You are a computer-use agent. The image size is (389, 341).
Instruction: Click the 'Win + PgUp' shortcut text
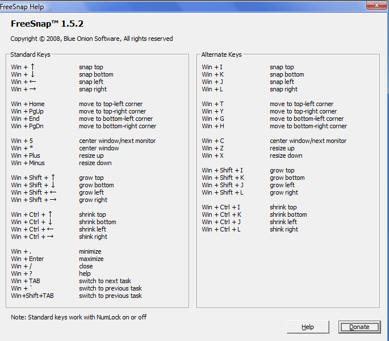click(x=27, y=111)
